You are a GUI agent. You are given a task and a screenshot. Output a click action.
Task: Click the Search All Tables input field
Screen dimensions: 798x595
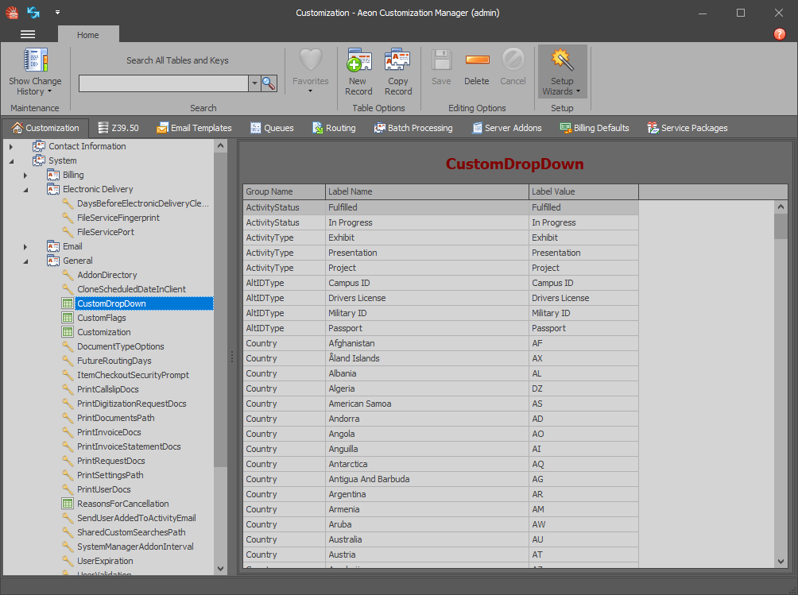click(163, 83)
